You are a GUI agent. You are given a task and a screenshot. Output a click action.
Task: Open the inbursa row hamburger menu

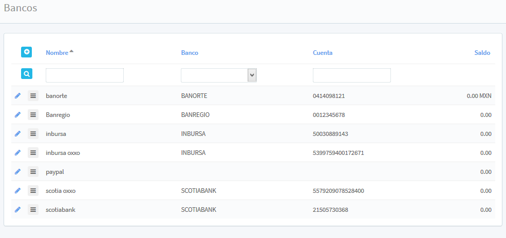tap(33, 134)
